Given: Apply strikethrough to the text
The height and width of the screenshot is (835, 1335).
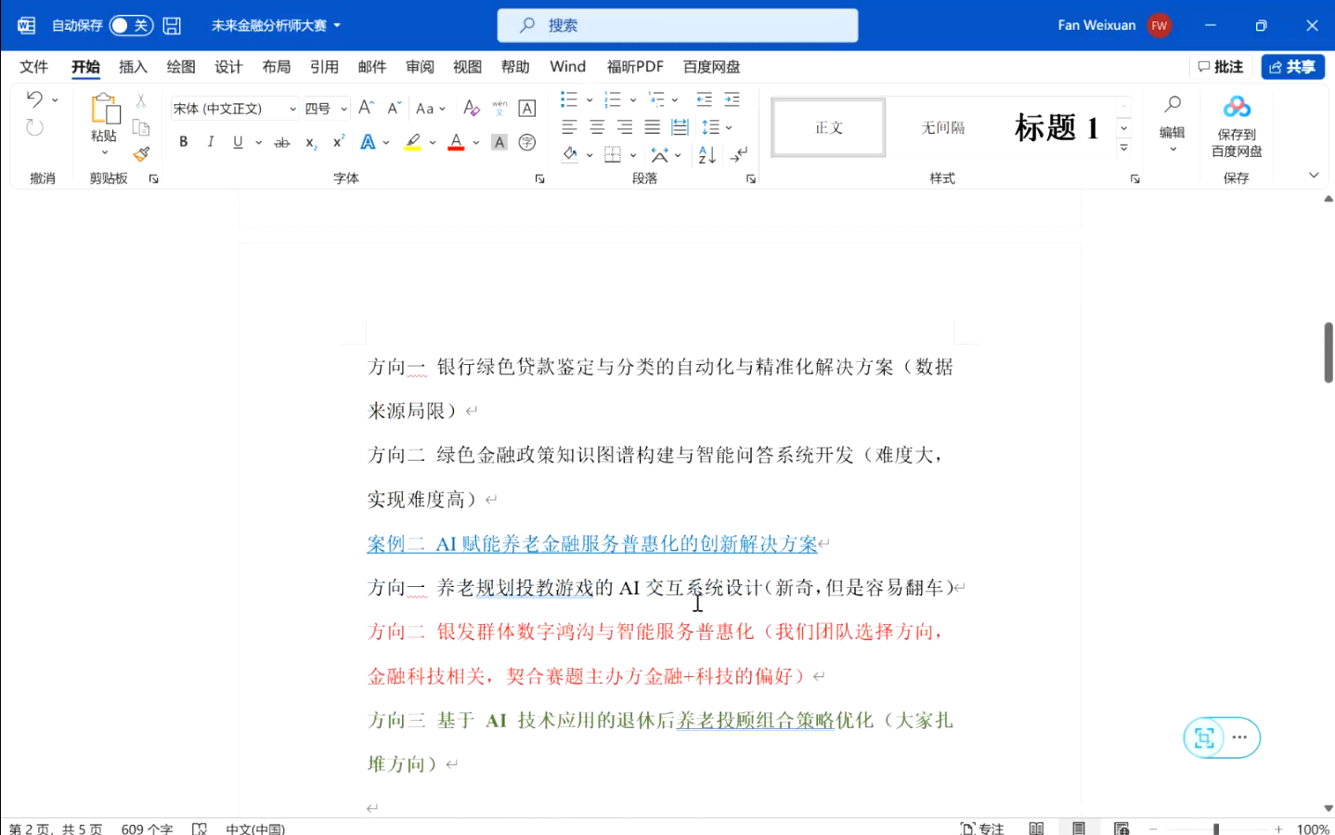Looking at the screenshot, I should click(x=282, y=142).
